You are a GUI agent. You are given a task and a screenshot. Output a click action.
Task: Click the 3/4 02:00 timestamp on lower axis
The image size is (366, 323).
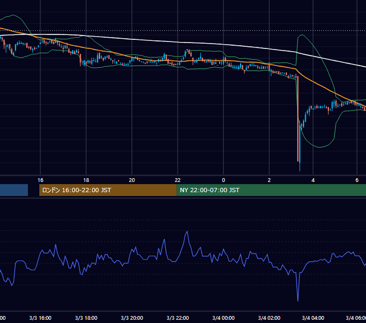pyautogui.click(x=269, y=318)
